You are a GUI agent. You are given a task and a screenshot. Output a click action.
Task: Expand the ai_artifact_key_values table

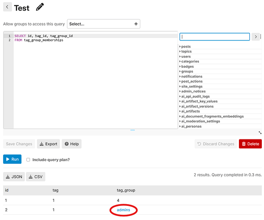pos(198,101)
